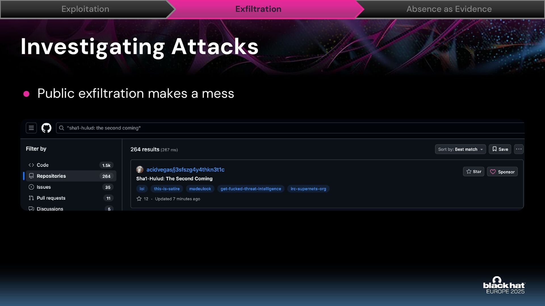Click the this-is-satire topic tag
The width and height of the screenshot is (545, 306).
coord(167,189)
